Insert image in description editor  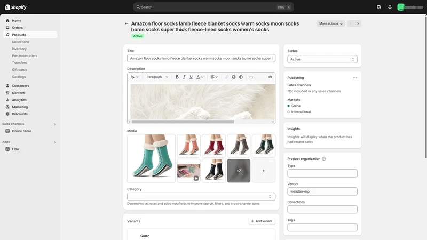(234, 77)
